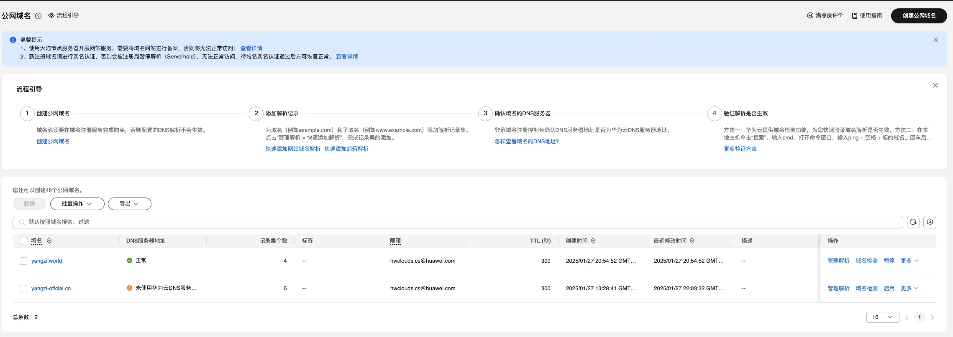Open page size dropdown showing 10
Viewport: 953px width, 337px height.
(882, 317)
